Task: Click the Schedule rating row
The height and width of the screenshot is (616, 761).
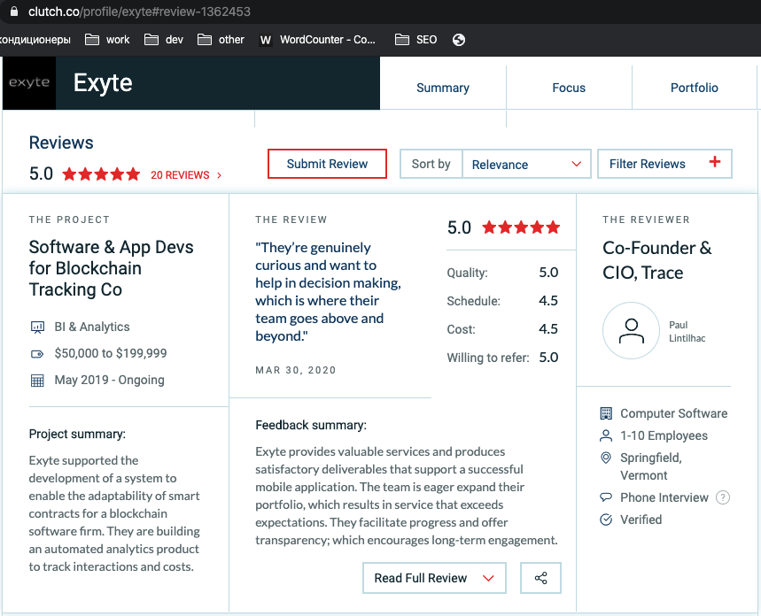Action: (503, 301)
